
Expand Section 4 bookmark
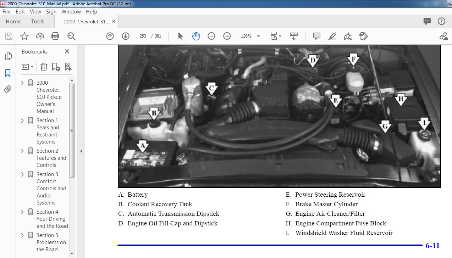point(22,212)
